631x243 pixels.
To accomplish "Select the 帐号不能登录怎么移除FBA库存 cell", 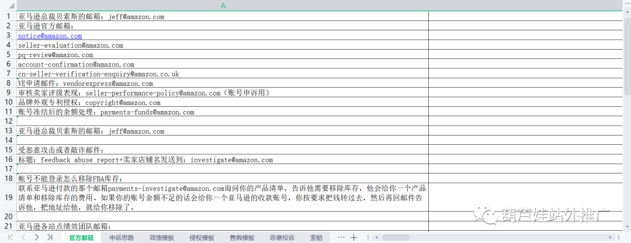I will click(x=223, y=179).
